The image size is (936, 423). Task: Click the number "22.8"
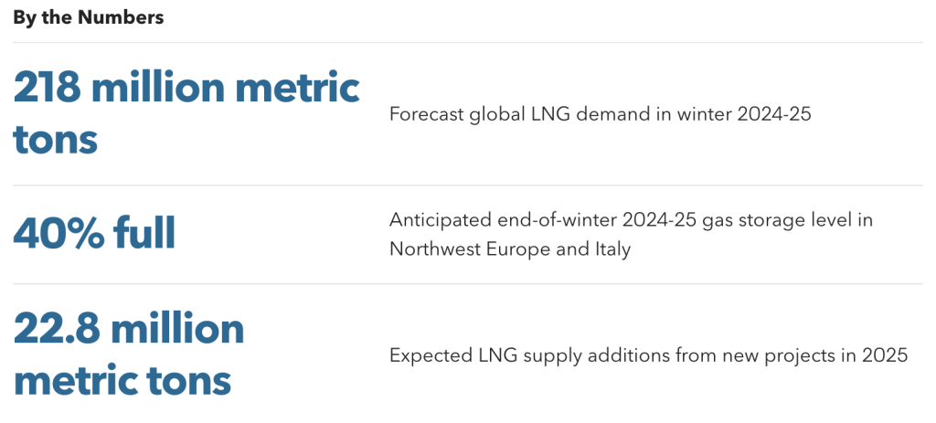click(57, 329)
